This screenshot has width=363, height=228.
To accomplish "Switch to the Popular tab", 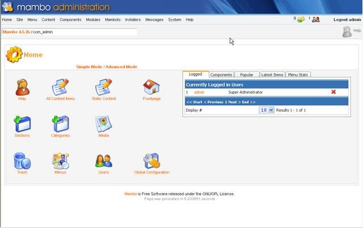I will 247,75.
